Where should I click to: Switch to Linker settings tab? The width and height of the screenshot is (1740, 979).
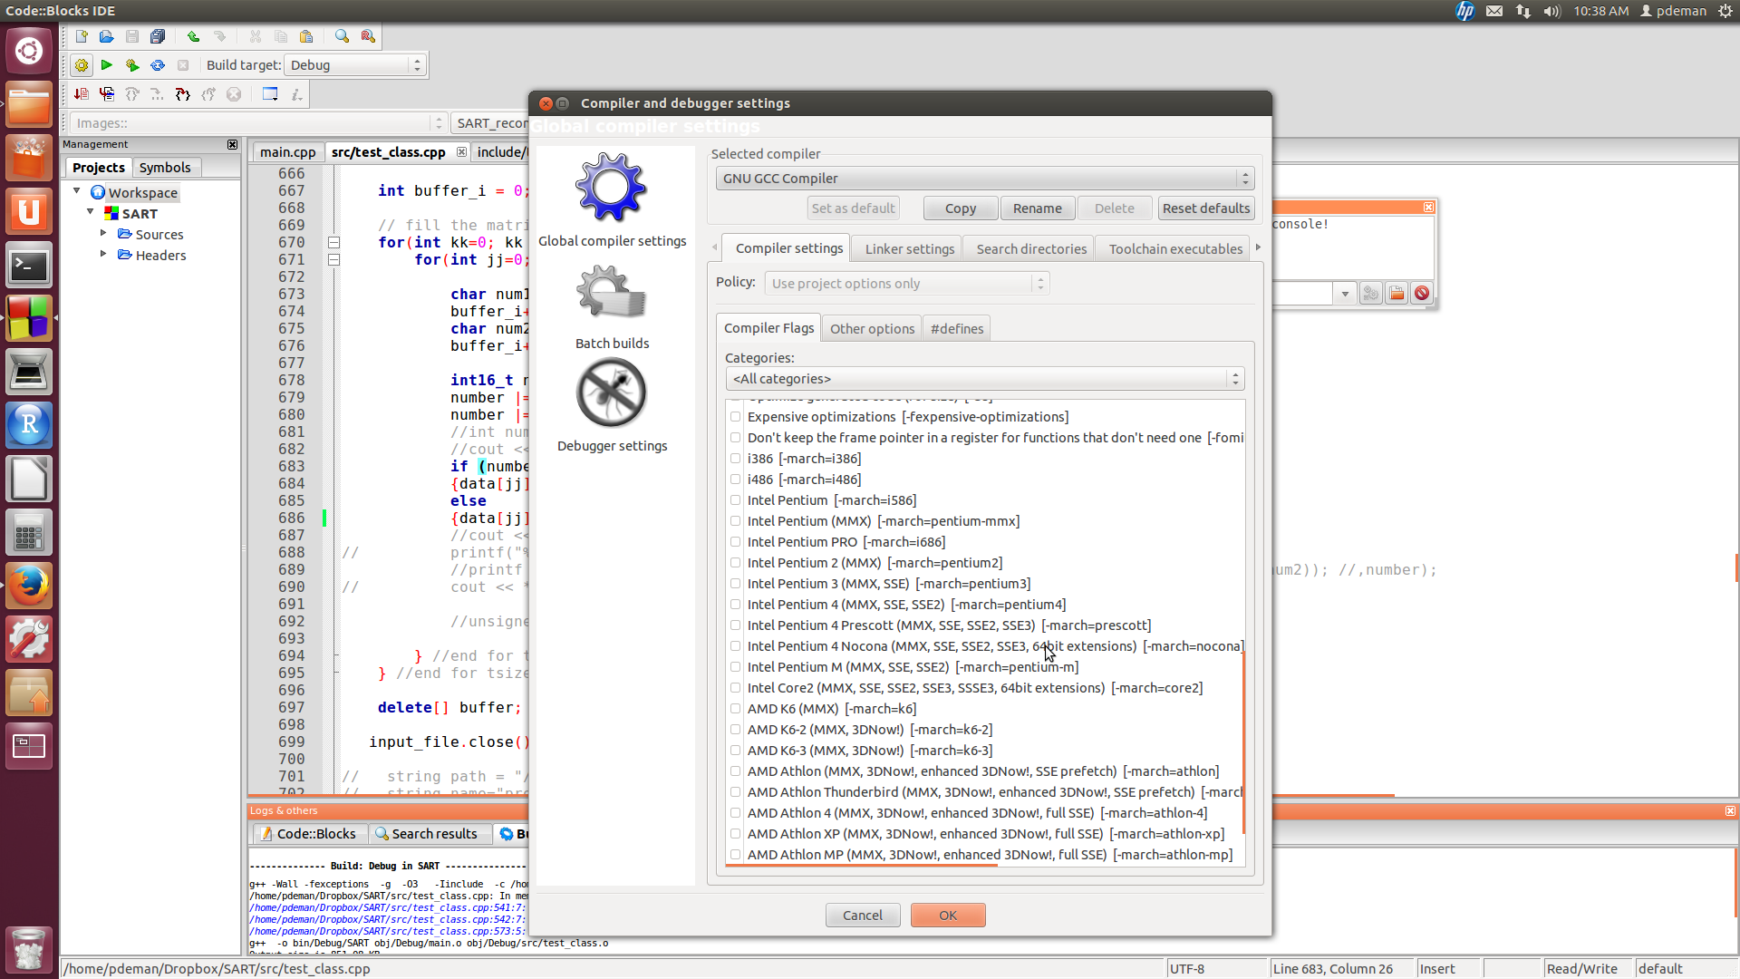click(909, 248)
